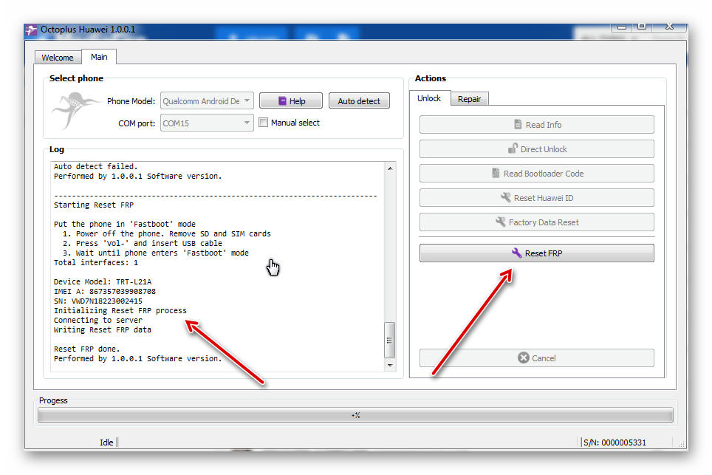Click the purple Help book icon

(282, 100)
